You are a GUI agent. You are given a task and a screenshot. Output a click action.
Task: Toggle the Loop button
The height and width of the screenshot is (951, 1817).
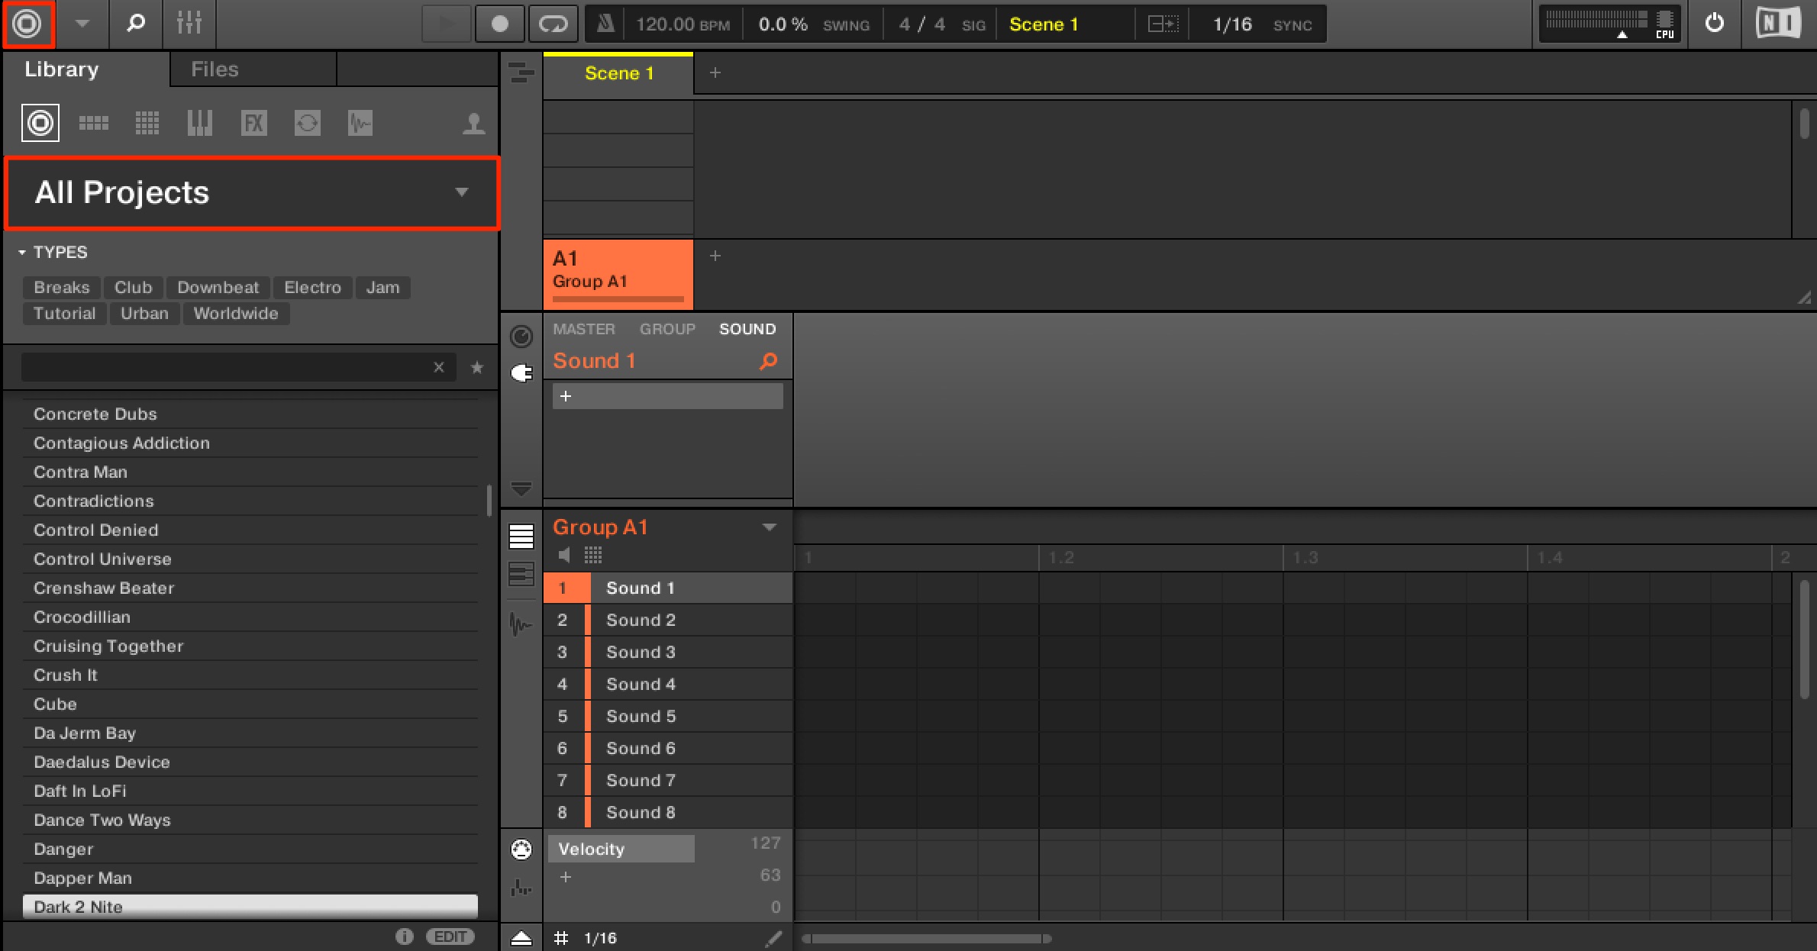click(553, 24)
